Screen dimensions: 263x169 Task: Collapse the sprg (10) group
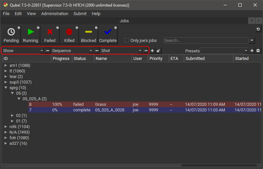pyautogui.click(x=6, y=88)
